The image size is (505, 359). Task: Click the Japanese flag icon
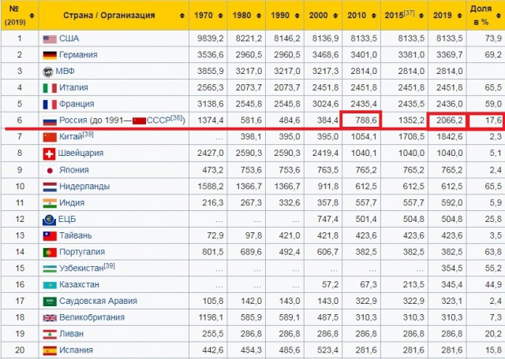click(50, 170)
